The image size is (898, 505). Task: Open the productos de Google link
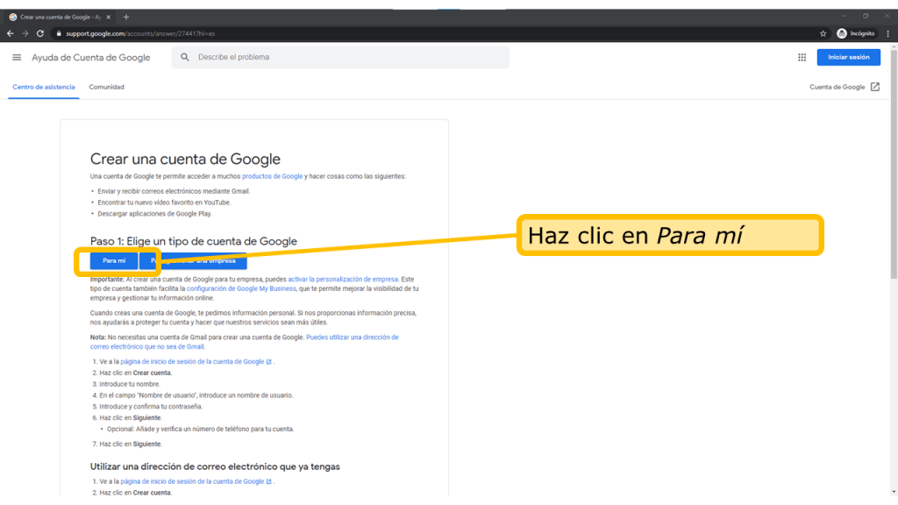click(x=272, y=176)
